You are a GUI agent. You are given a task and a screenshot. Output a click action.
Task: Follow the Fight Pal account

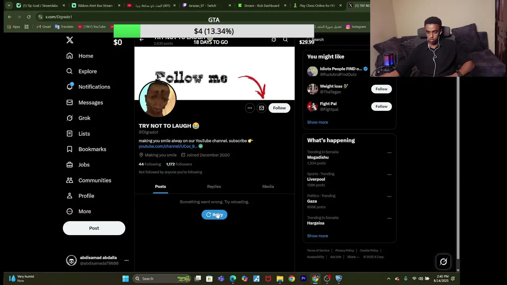click(381, 106)
